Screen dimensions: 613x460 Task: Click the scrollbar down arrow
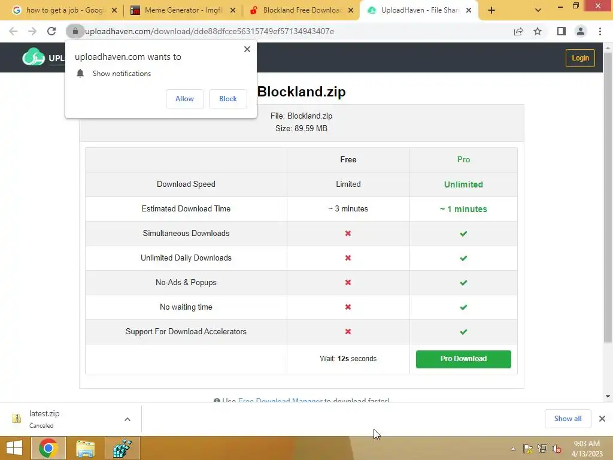pos(608,397)
